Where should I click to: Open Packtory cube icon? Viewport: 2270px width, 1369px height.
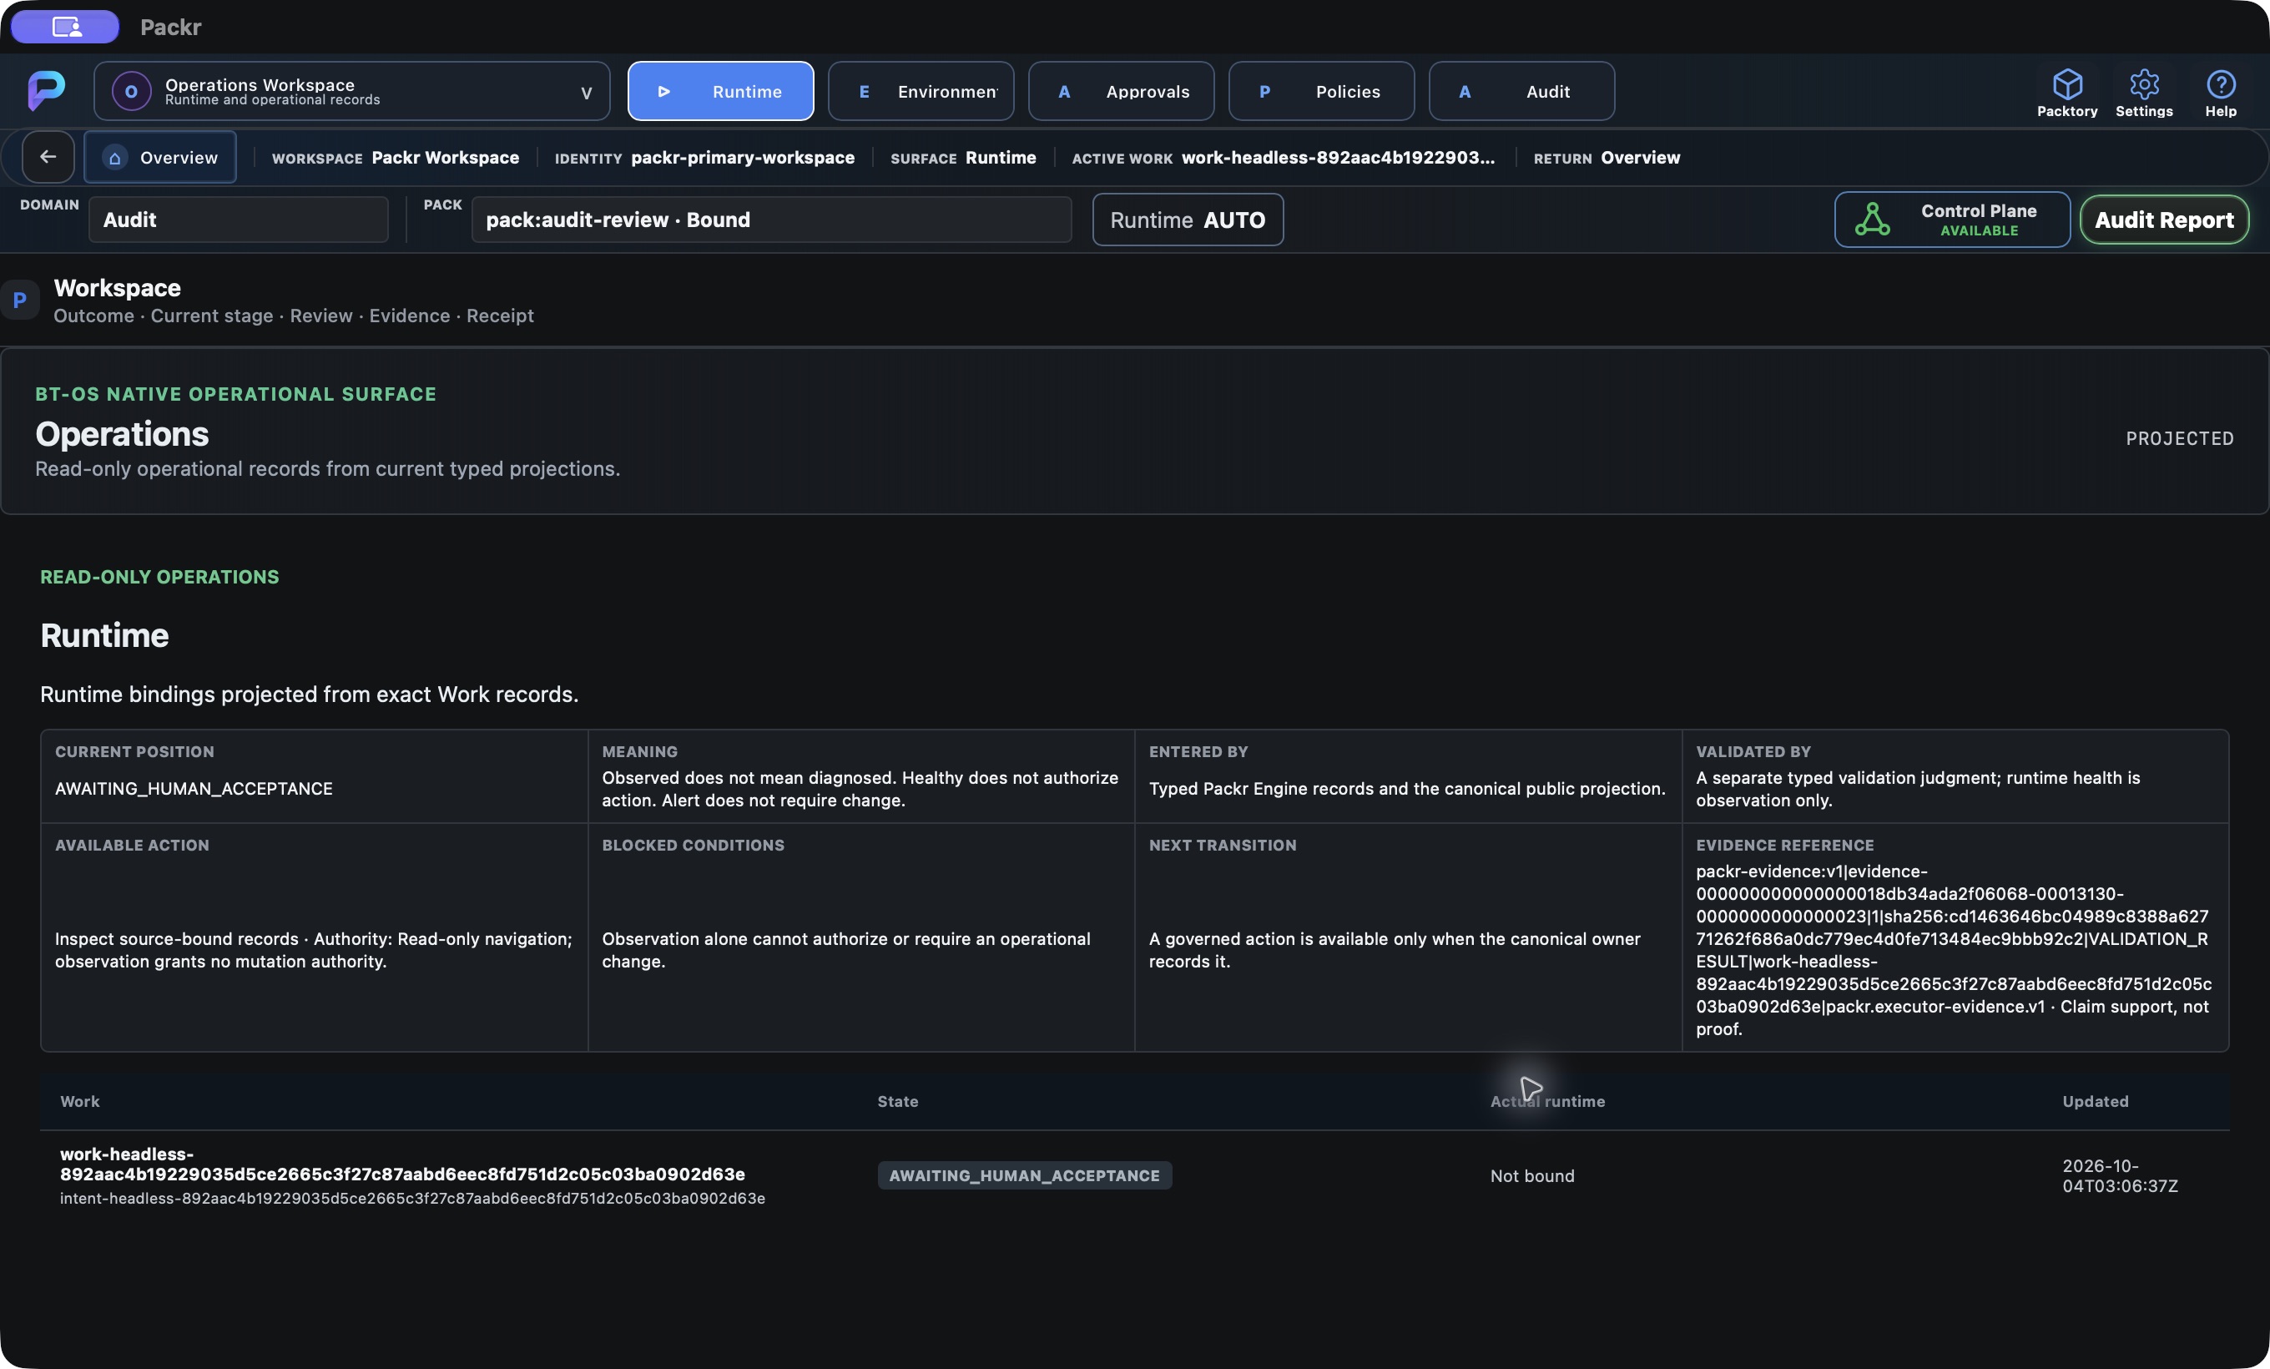[x=2067, y=85]
